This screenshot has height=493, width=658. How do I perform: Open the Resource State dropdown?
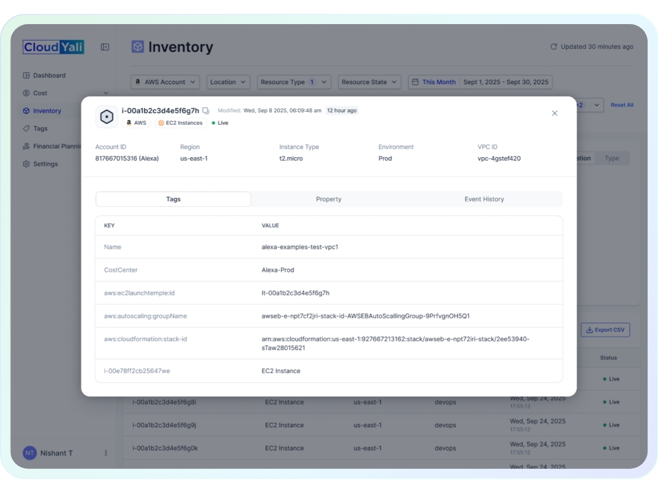point(369,82)
